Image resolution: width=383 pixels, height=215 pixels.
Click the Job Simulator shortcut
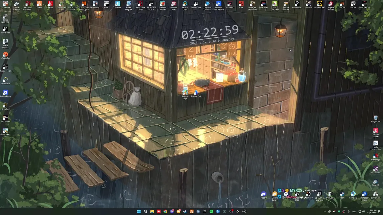click(x=275, y=6)
